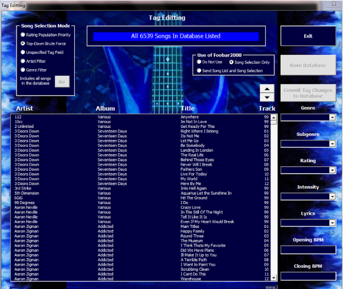Select Send Song List and Song Selection
Screen dimensions: 343x289
199,71
